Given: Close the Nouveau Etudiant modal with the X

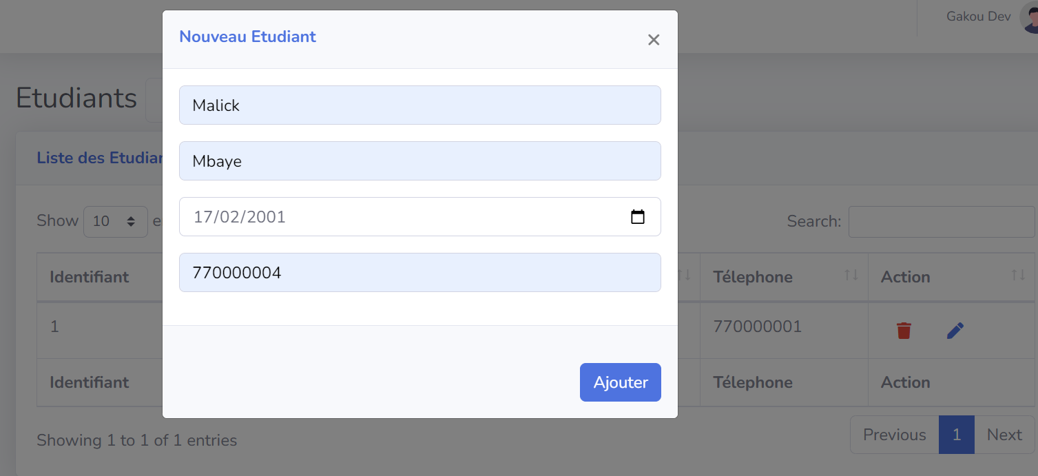Looking at the screenshot, I should (653, 39).
